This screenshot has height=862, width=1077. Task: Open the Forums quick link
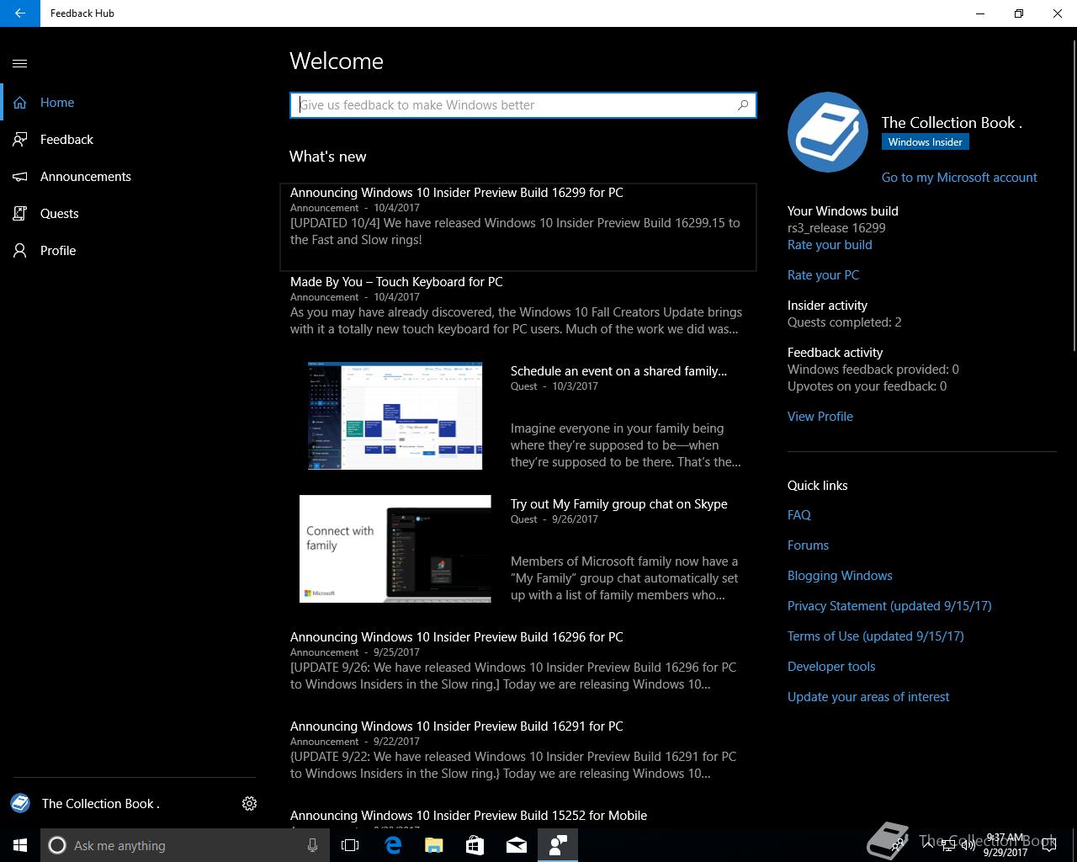click(808, 545)
